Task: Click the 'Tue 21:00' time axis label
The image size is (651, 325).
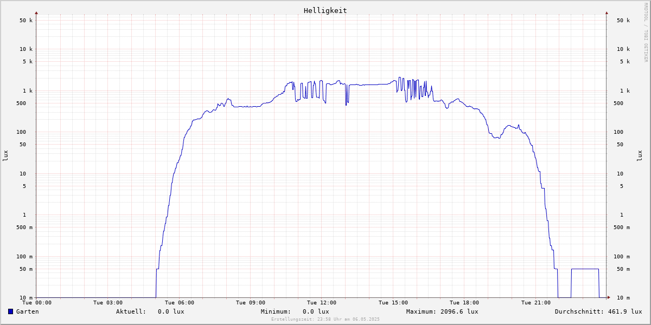Action: pos(536,303)
